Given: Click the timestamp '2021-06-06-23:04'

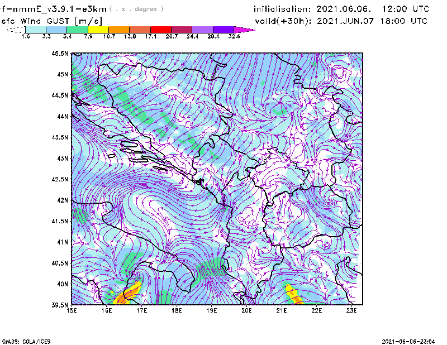Looking at the screenshot, I should click(408, 342).
